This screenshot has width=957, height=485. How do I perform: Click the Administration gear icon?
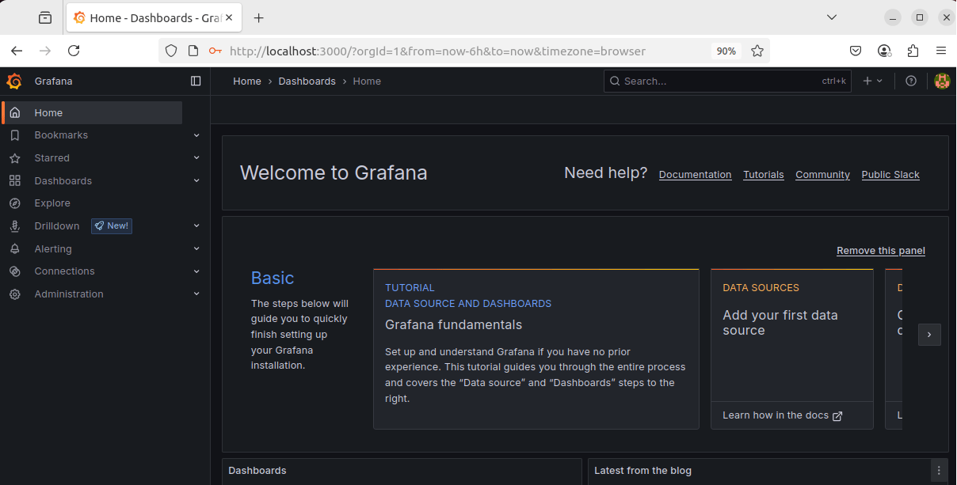click(15, 294)
